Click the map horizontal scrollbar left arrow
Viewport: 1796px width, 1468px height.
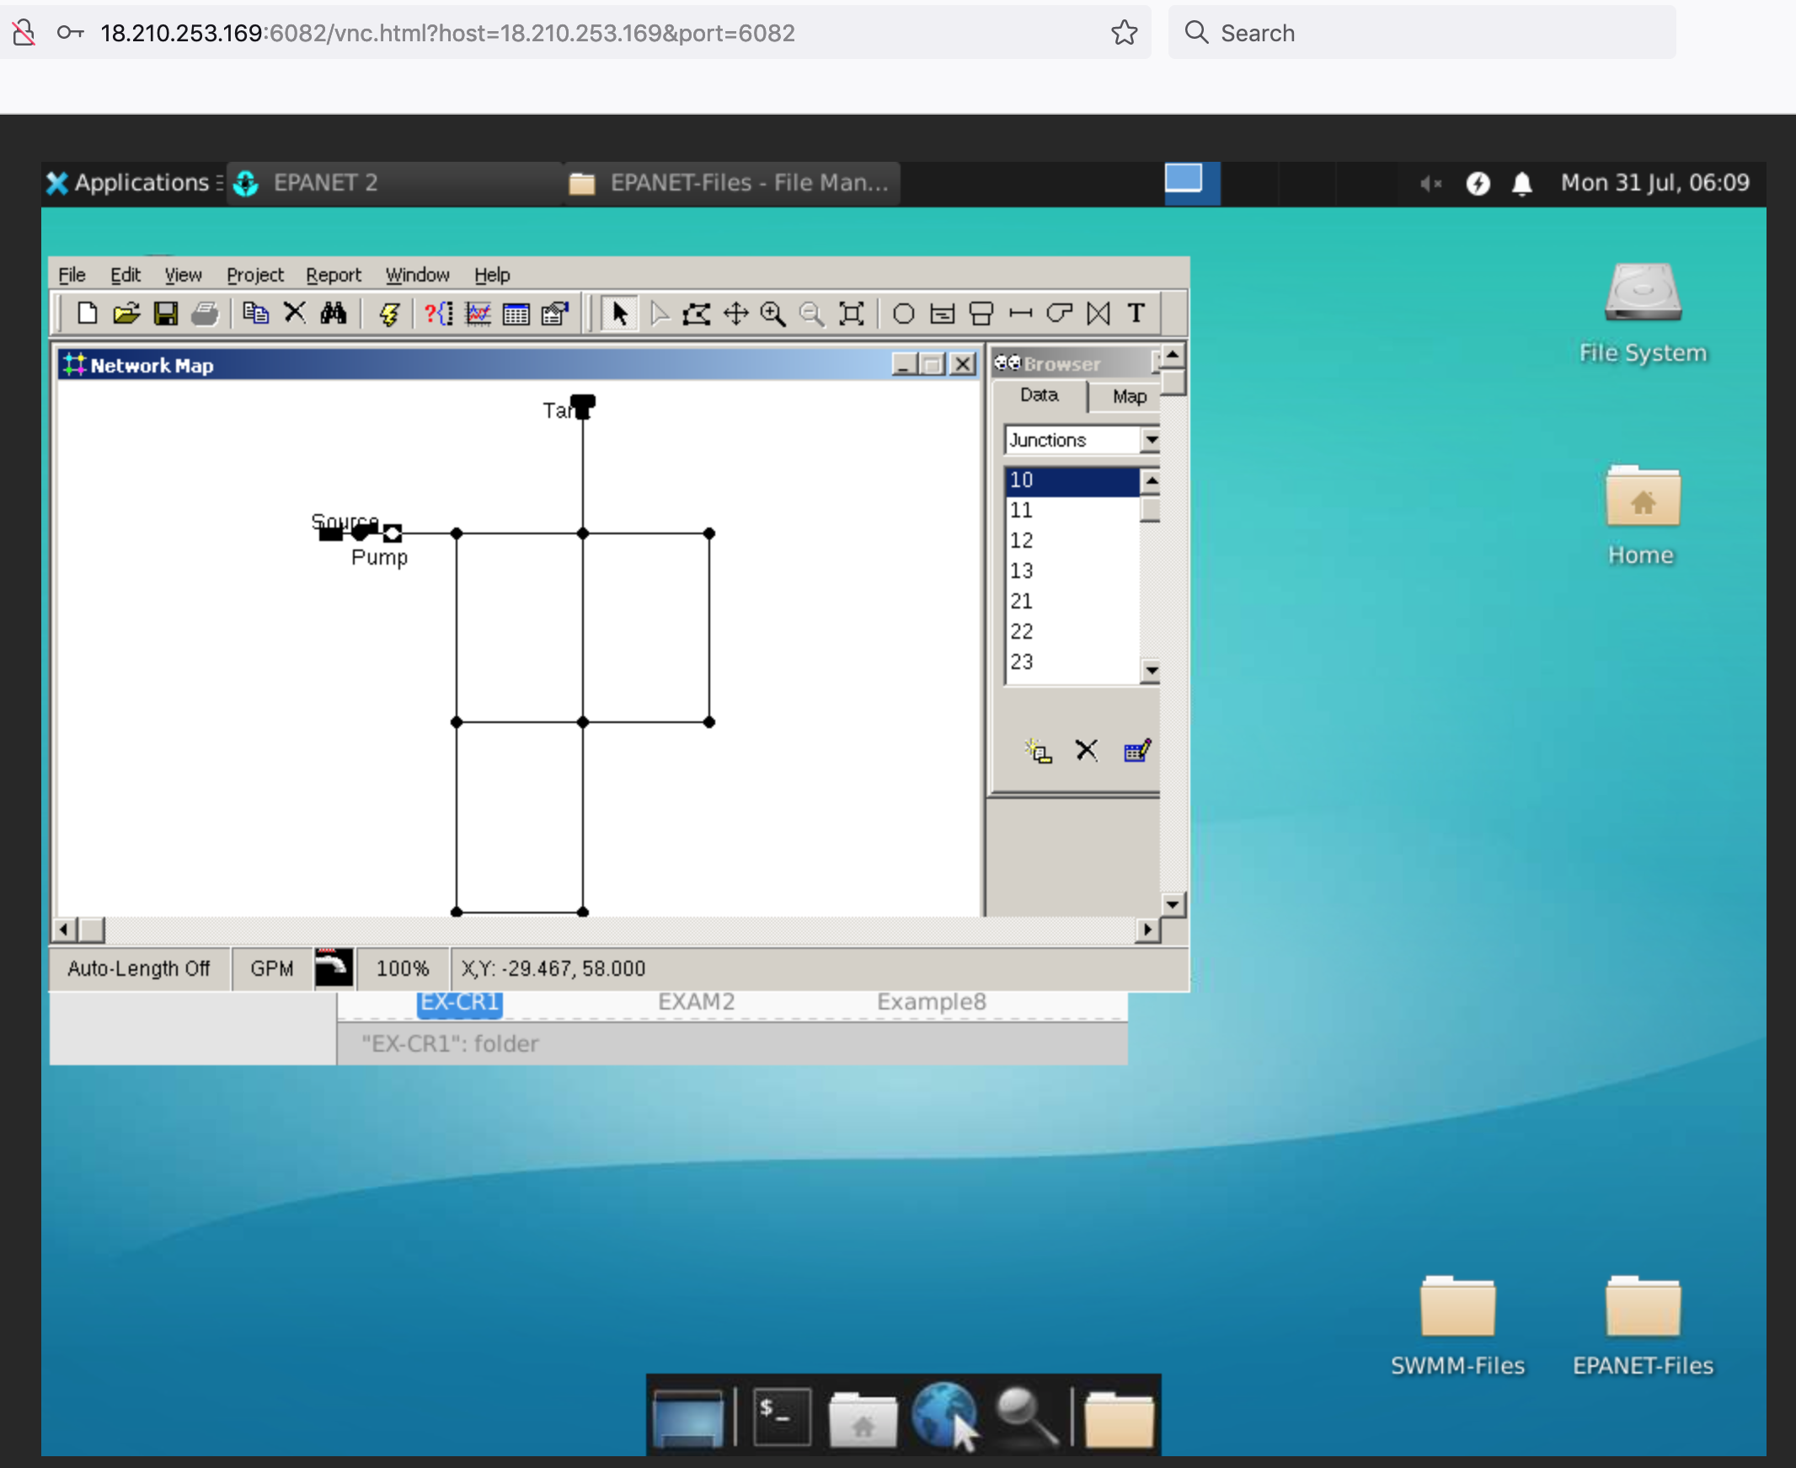64,930
